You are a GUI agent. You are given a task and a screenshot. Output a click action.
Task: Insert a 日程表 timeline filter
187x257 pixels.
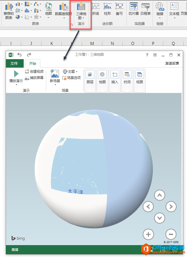[146, 9]
